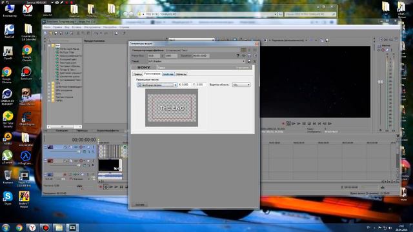Click the Windows Start button
Viewport: 413px width, 232px height.
coord(6,227)
